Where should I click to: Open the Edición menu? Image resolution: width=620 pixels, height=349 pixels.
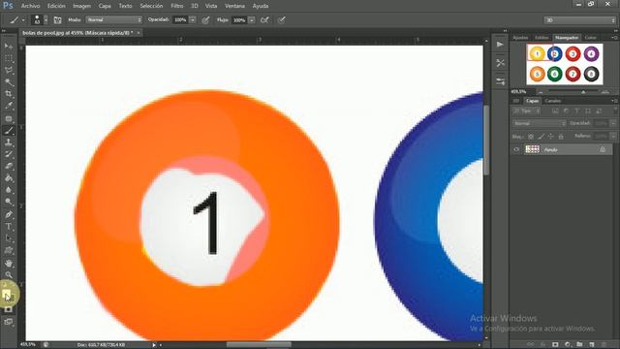point(56,6)
